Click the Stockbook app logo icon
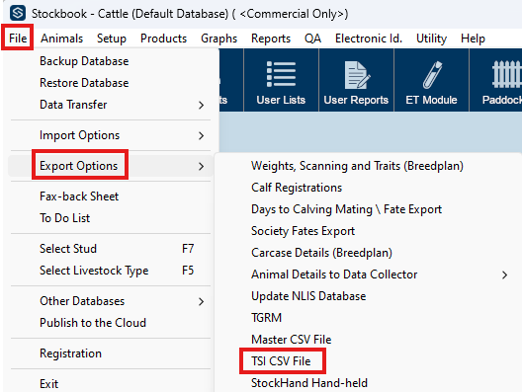 (x=18, y=13)
